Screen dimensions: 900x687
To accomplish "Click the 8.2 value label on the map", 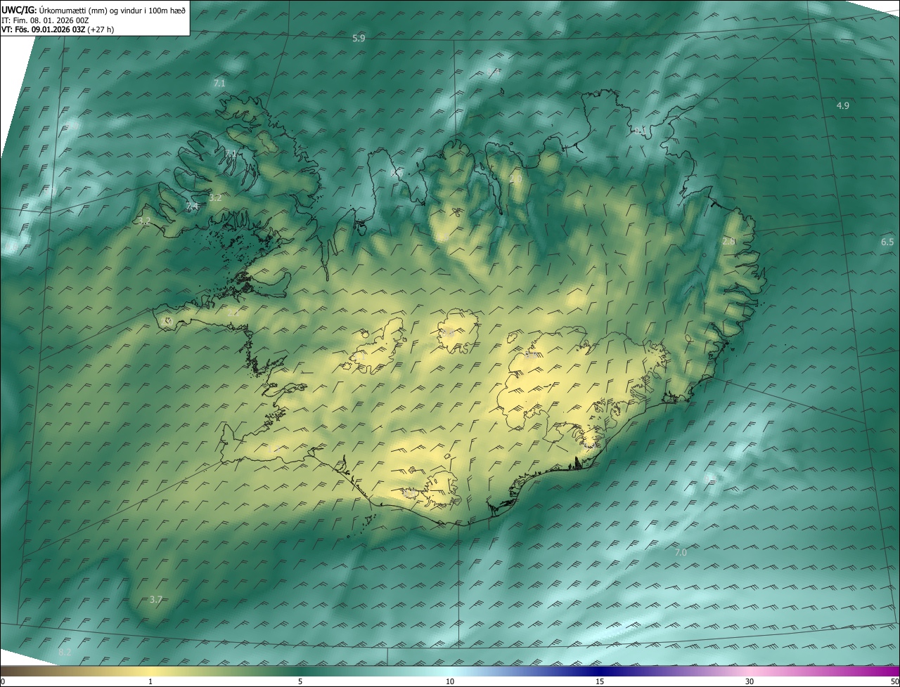I will [x=65, y=653].
